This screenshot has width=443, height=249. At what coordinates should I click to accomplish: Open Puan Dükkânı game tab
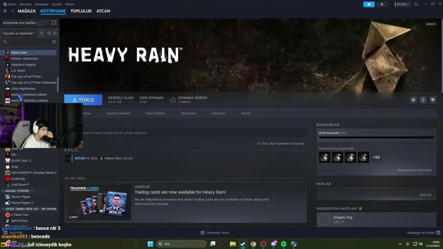[155, 113]
